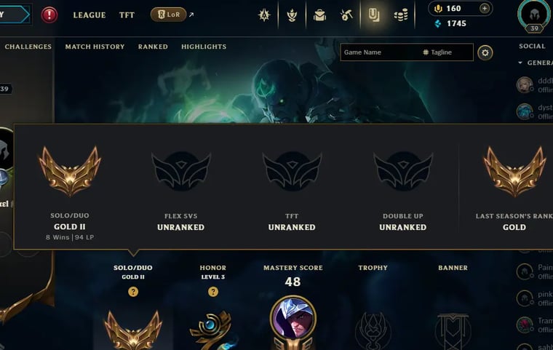Switch to the Match History tab

pos(95,47)
